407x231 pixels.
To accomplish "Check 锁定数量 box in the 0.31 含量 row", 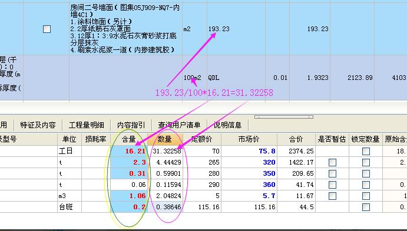I will click(366, 173).
